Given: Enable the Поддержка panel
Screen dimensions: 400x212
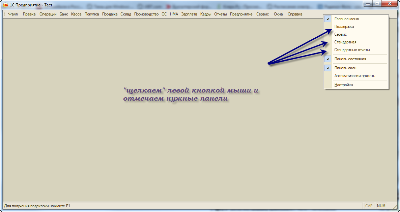Looking at the screenshot, I should point(344,27).
